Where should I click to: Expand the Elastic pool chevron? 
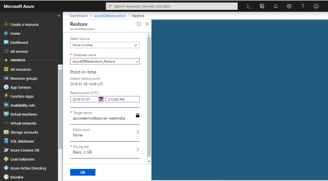[x=138, y=132]
